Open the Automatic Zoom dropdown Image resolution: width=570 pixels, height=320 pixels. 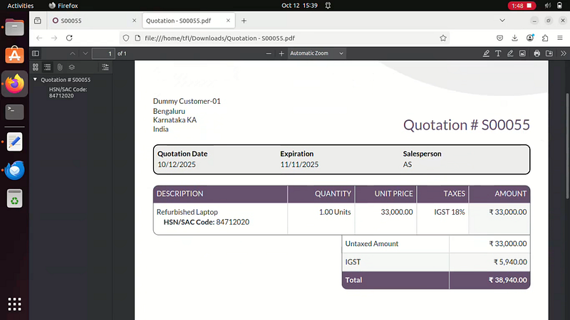(317, 53)
